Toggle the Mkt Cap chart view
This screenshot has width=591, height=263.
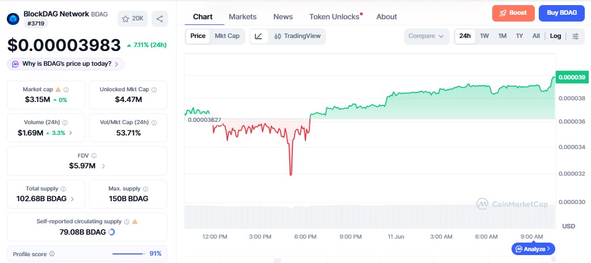(227, 36)
